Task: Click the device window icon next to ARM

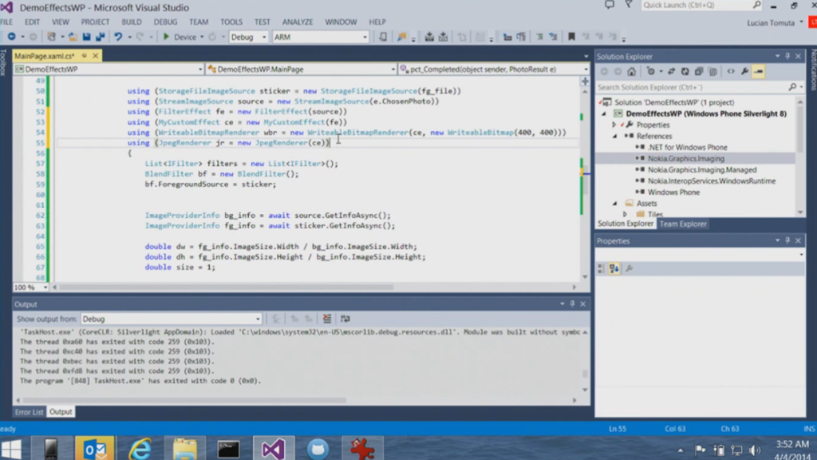Action: pos(383,37)
